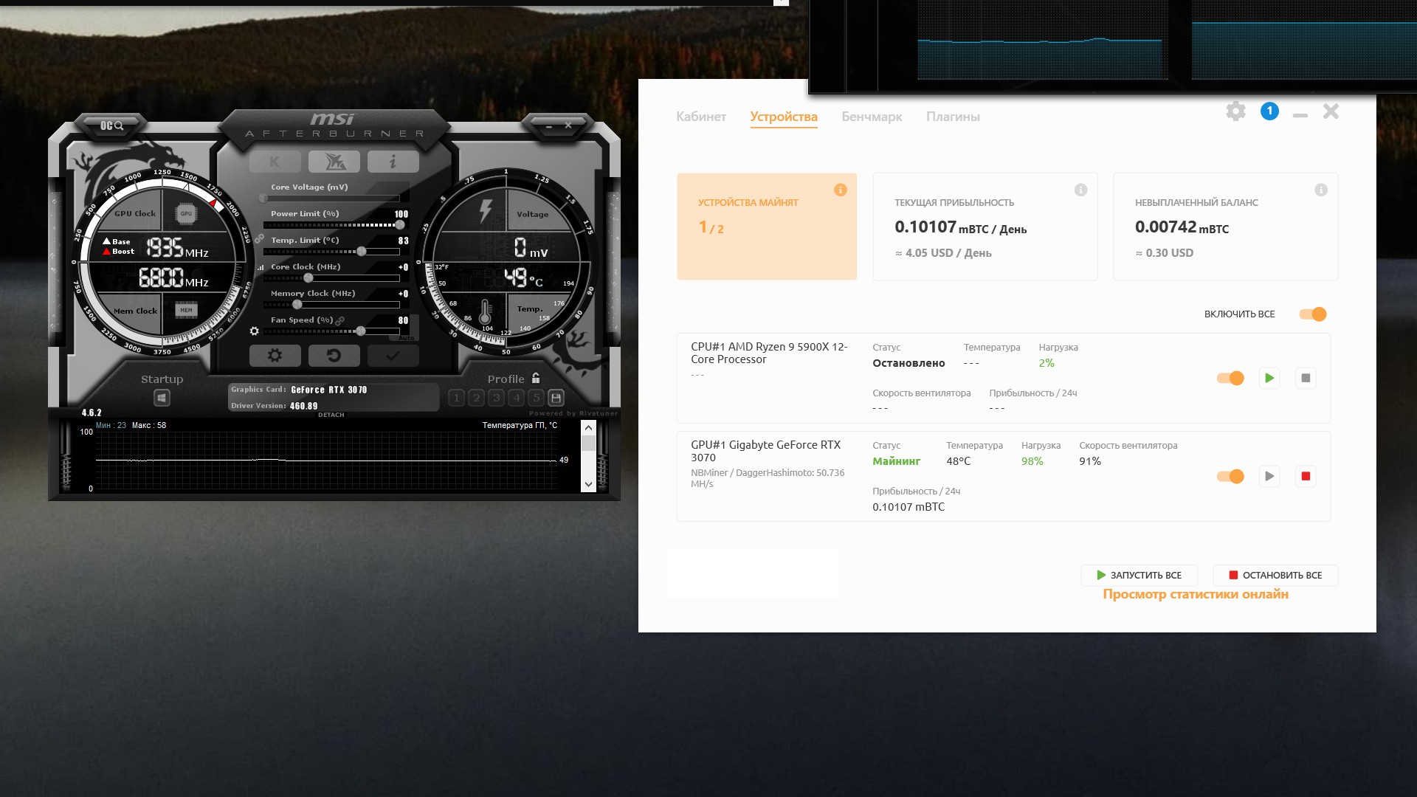Switch to the Кабинет tab

701,117
